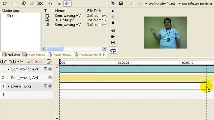
Task: Click the playhead marker at timeline start
Action: (x=60, y=61)
